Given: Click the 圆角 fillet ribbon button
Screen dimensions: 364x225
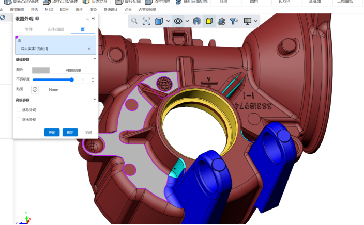Looking at the screenshot, I should click(254, 2).
